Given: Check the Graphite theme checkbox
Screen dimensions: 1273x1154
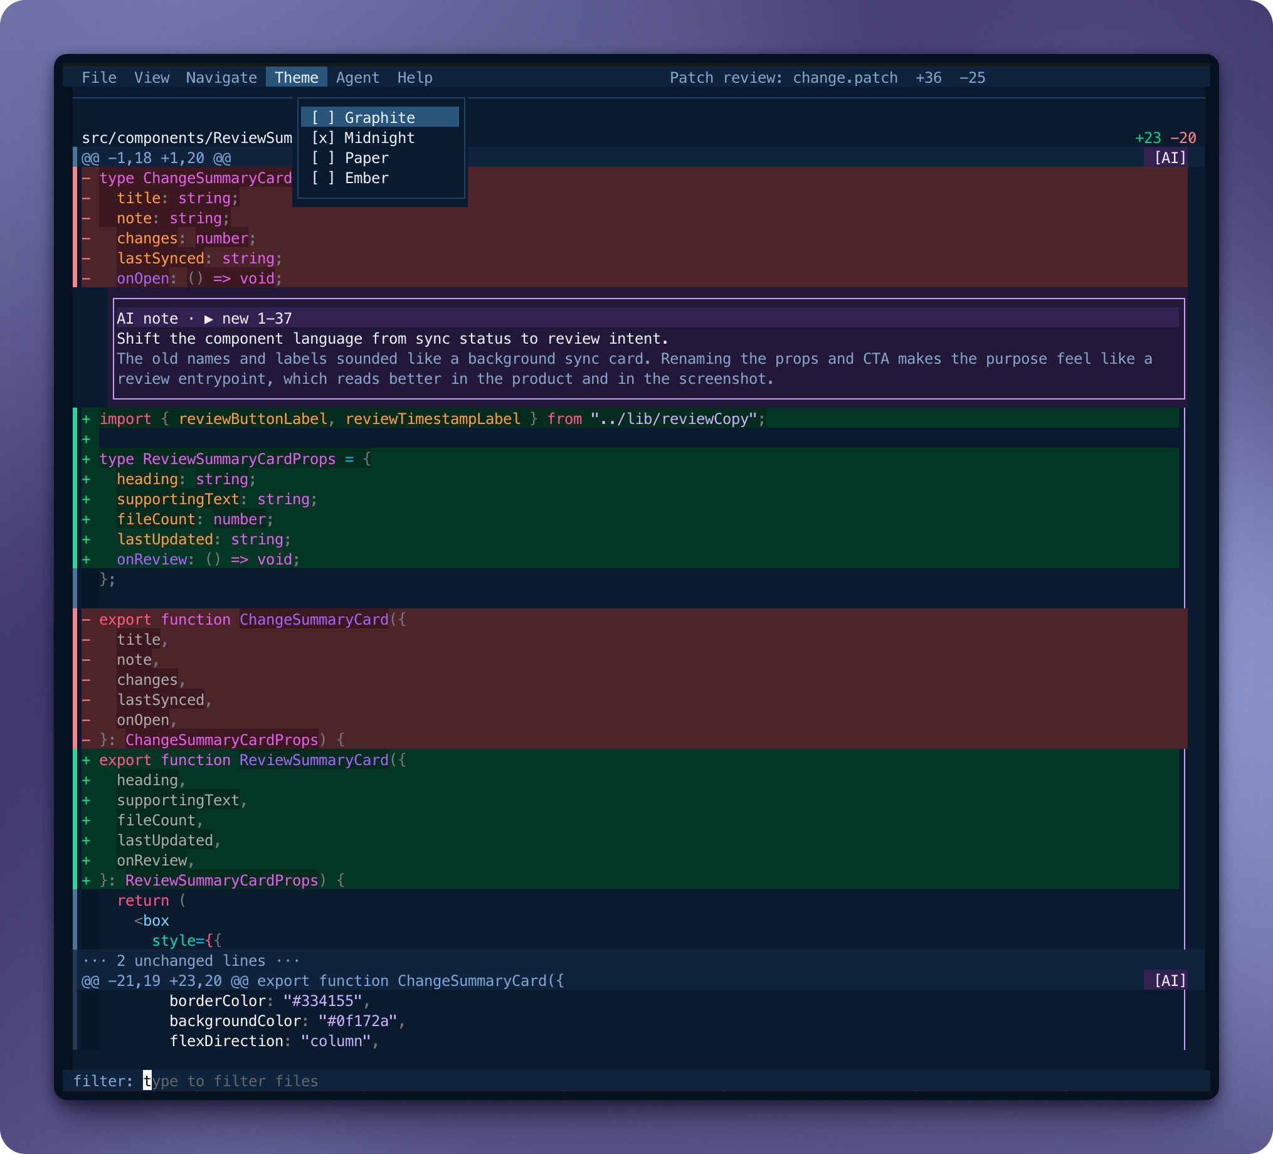Looking at the screenshot, I should [323, 117].
